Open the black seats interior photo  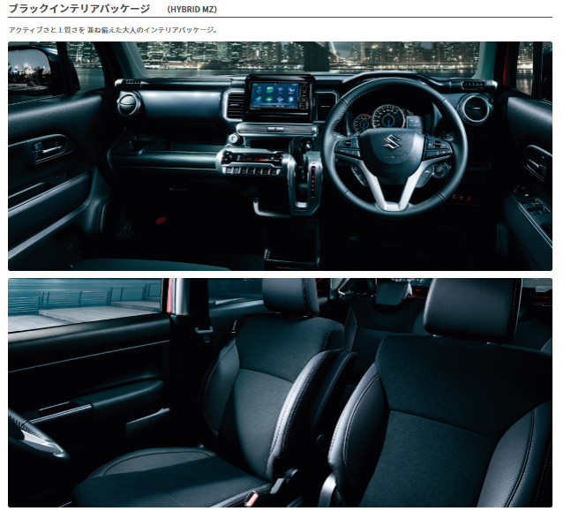280,393
